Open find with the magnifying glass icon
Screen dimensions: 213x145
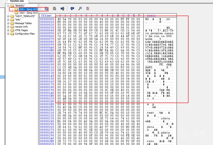[x=80, y=9]
